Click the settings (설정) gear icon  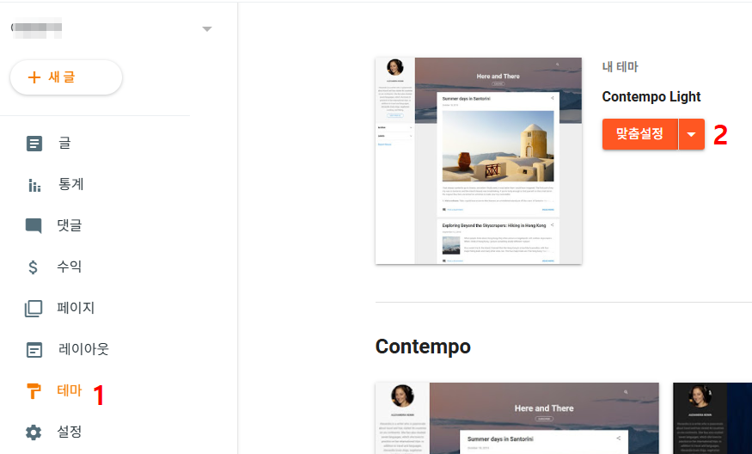(x=34, y=433)
